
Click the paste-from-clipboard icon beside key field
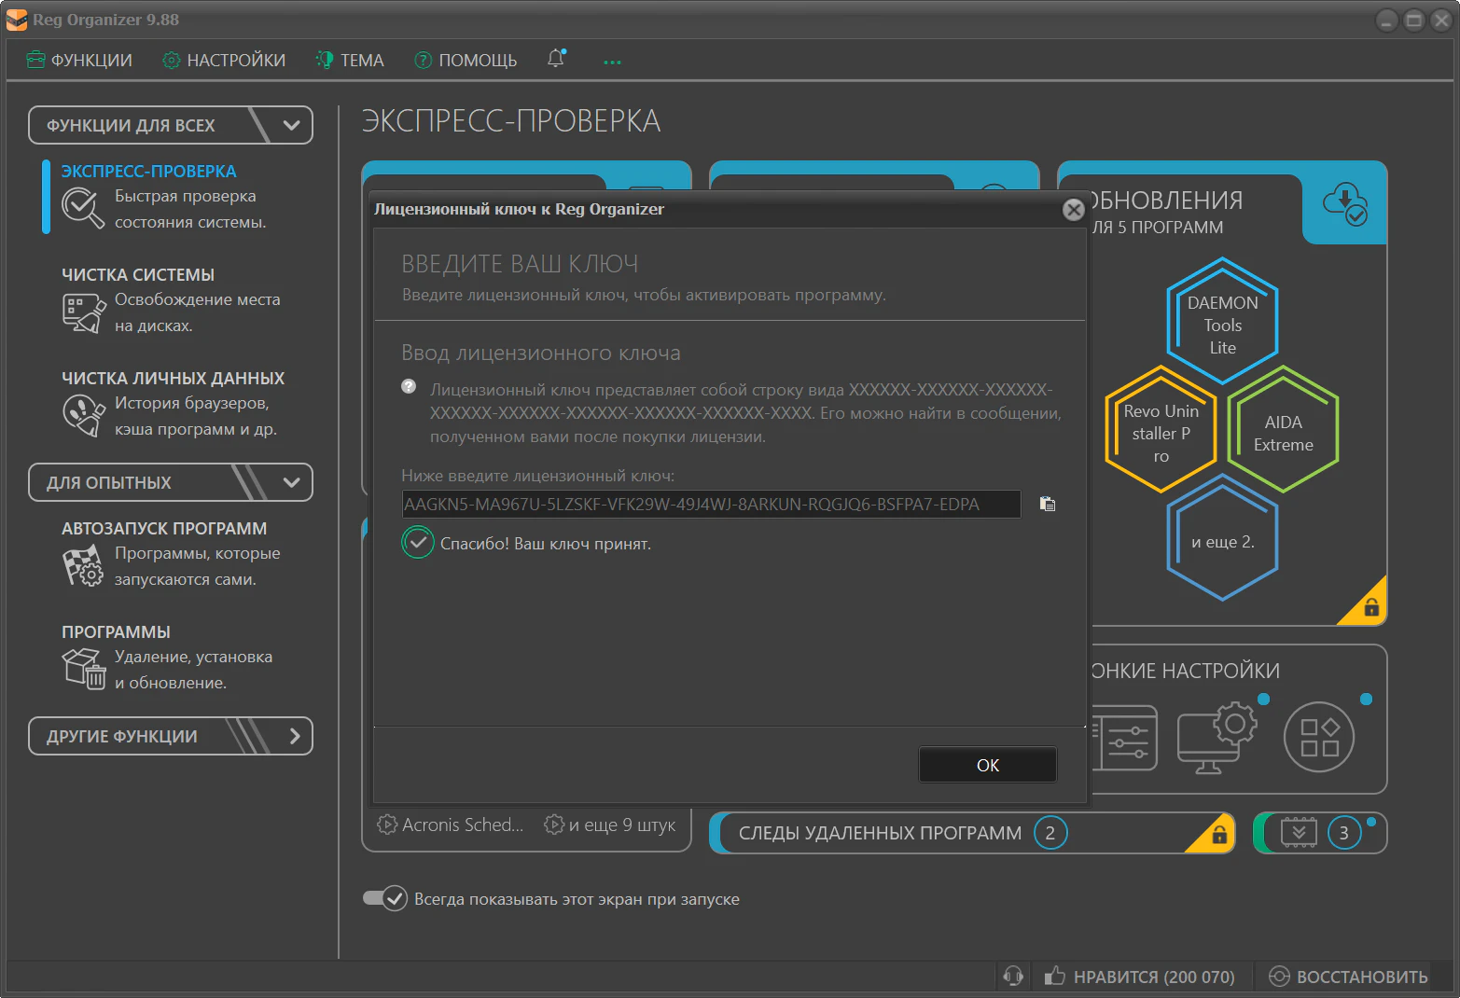click(x=1048, y=505)
